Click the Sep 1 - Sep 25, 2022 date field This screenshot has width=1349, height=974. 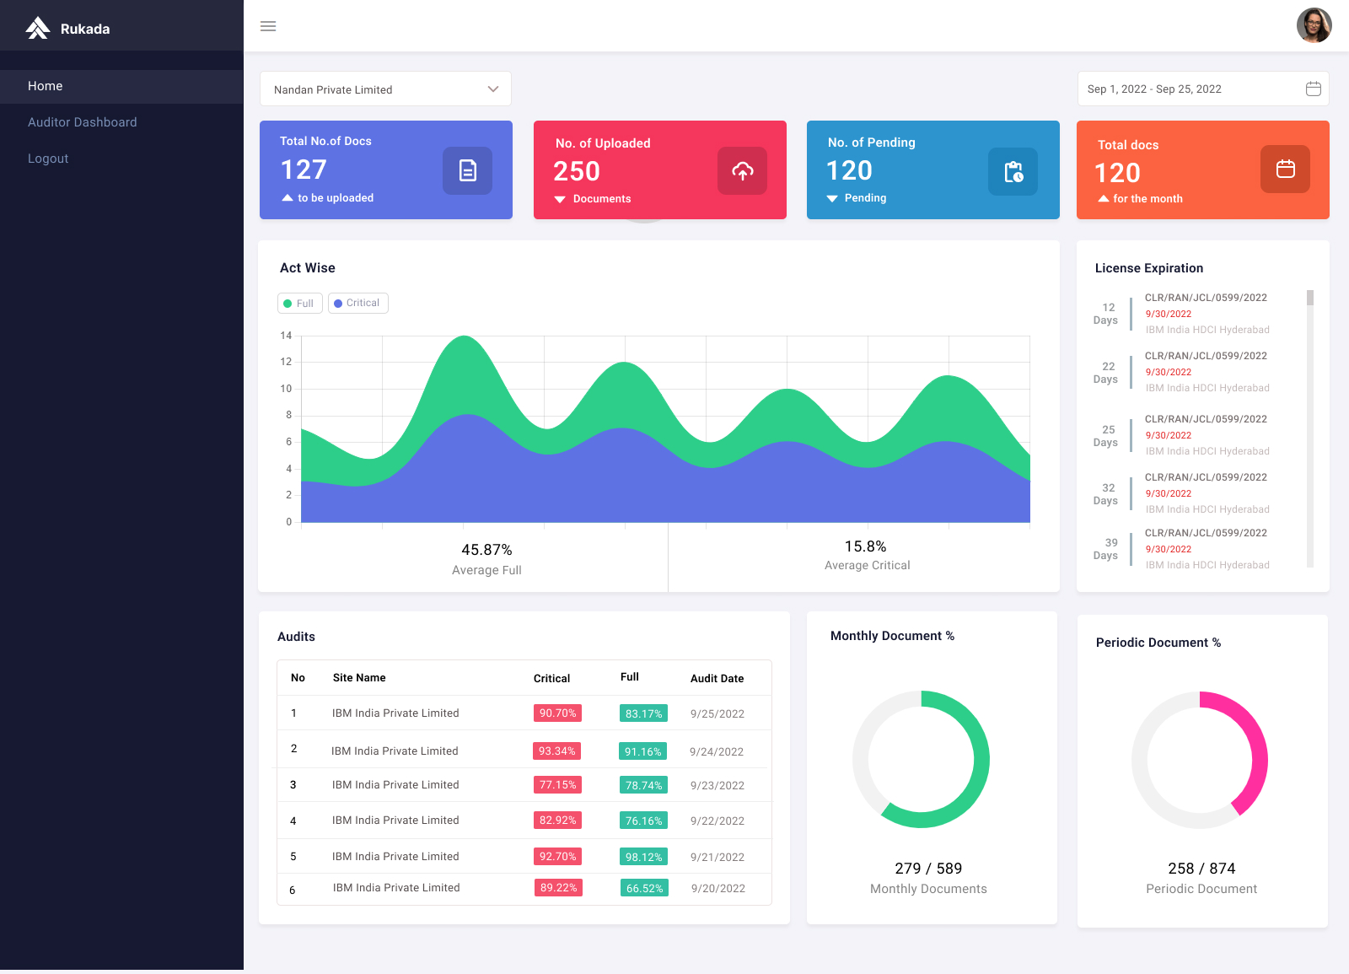pyautogui.click(x=1189, y=89)
